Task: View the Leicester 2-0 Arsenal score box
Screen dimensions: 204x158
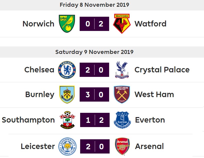Action: point(95,147)
